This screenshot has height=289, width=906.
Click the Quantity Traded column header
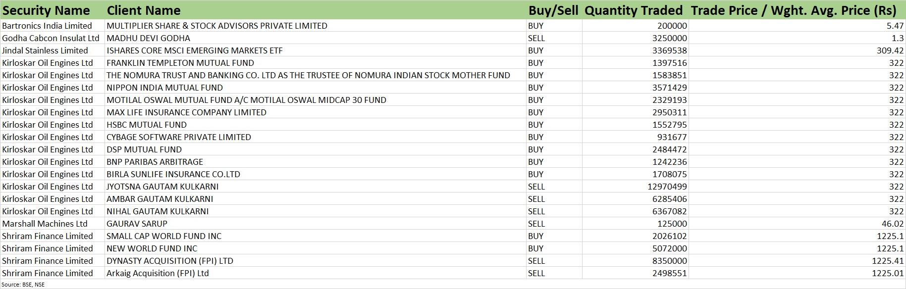click(x=634, y=10)
